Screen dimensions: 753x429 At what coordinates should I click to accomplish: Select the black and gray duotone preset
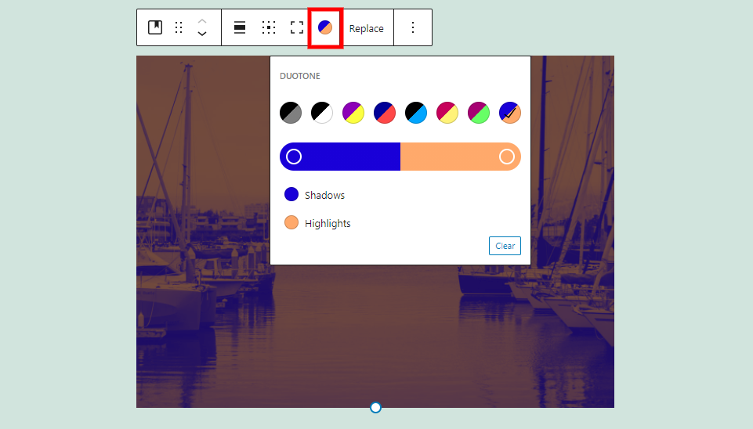pyautogui.click(x=291, y=113)
